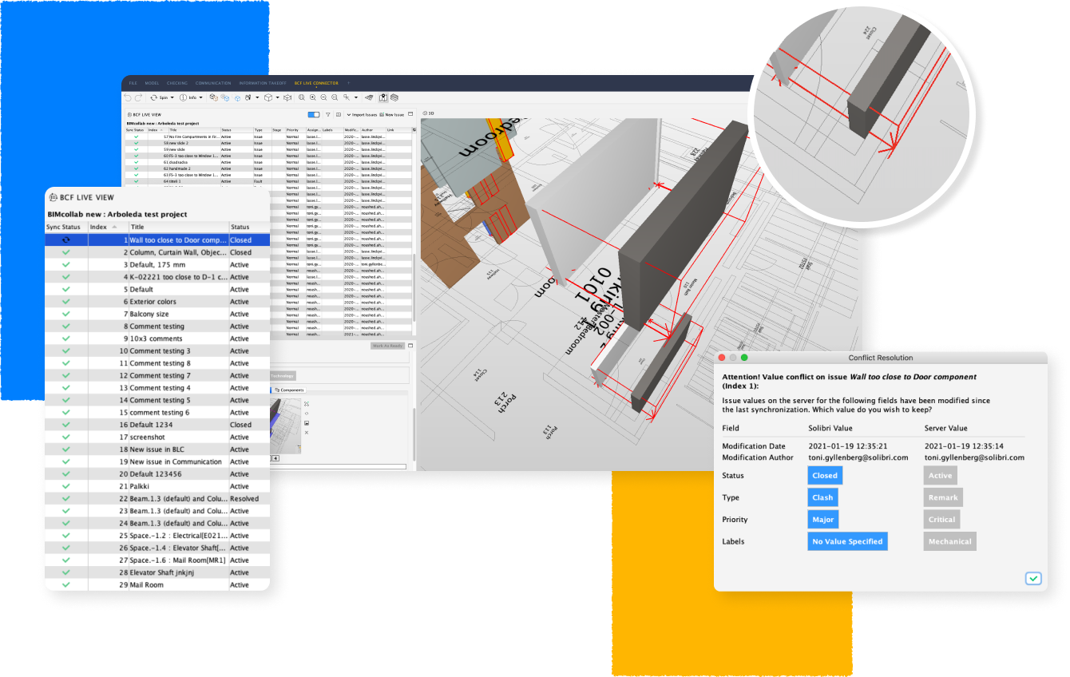
Task: Click Title column header in front panel
Action: (x=178, y=227)
